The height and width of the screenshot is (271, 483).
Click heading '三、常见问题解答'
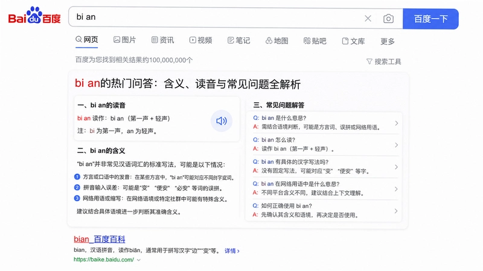coord(279,105)
